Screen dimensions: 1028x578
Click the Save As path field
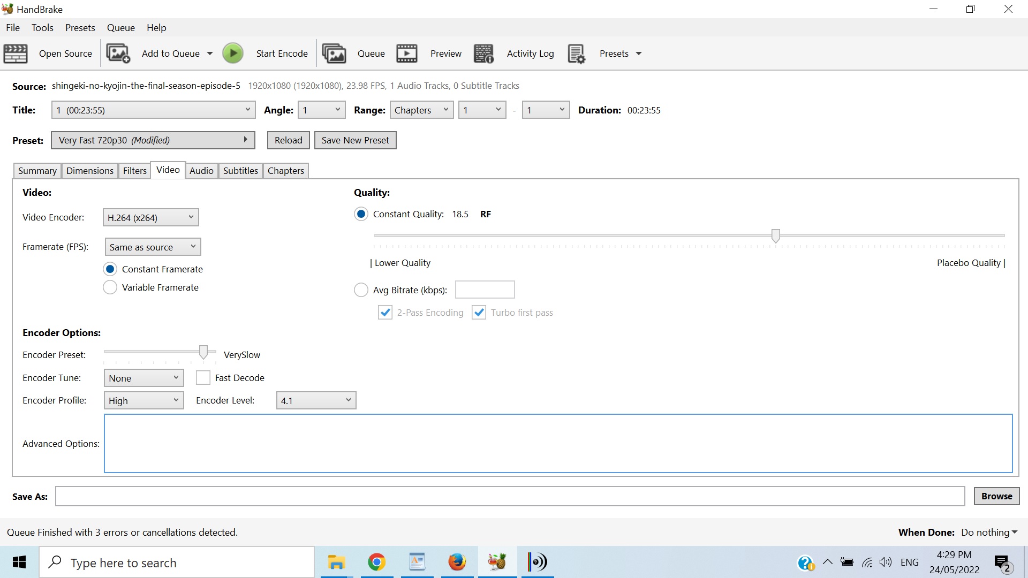[510, 496]
